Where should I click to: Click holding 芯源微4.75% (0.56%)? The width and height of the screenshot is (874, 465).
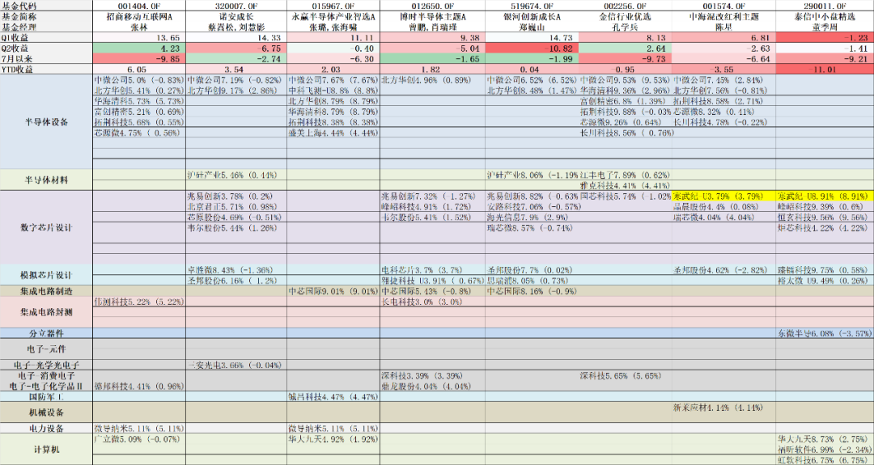click(137, 133)
